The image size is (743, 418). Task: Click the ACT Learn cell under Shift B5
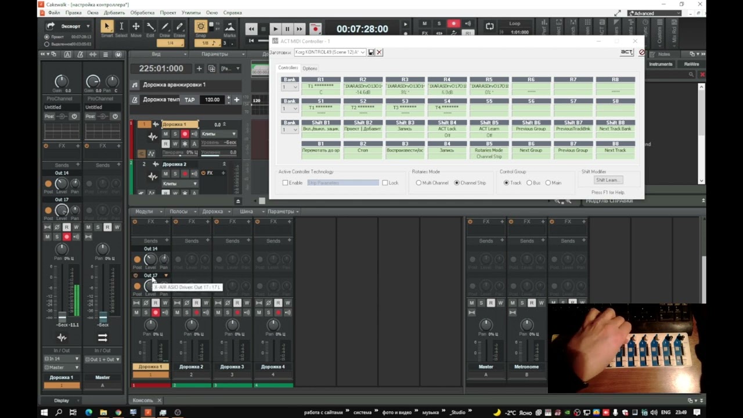pos(489,129)
